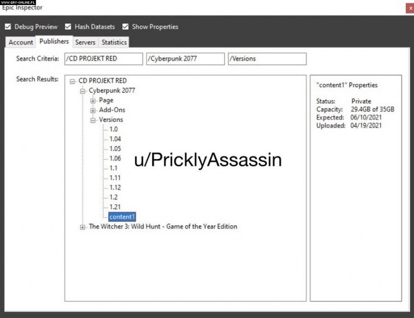The width and height of the screenshot is (414, 318).
Task: Collapse the CD PROJEKT RED tree node
Action: pyautogui.click(x=72, y=82)
